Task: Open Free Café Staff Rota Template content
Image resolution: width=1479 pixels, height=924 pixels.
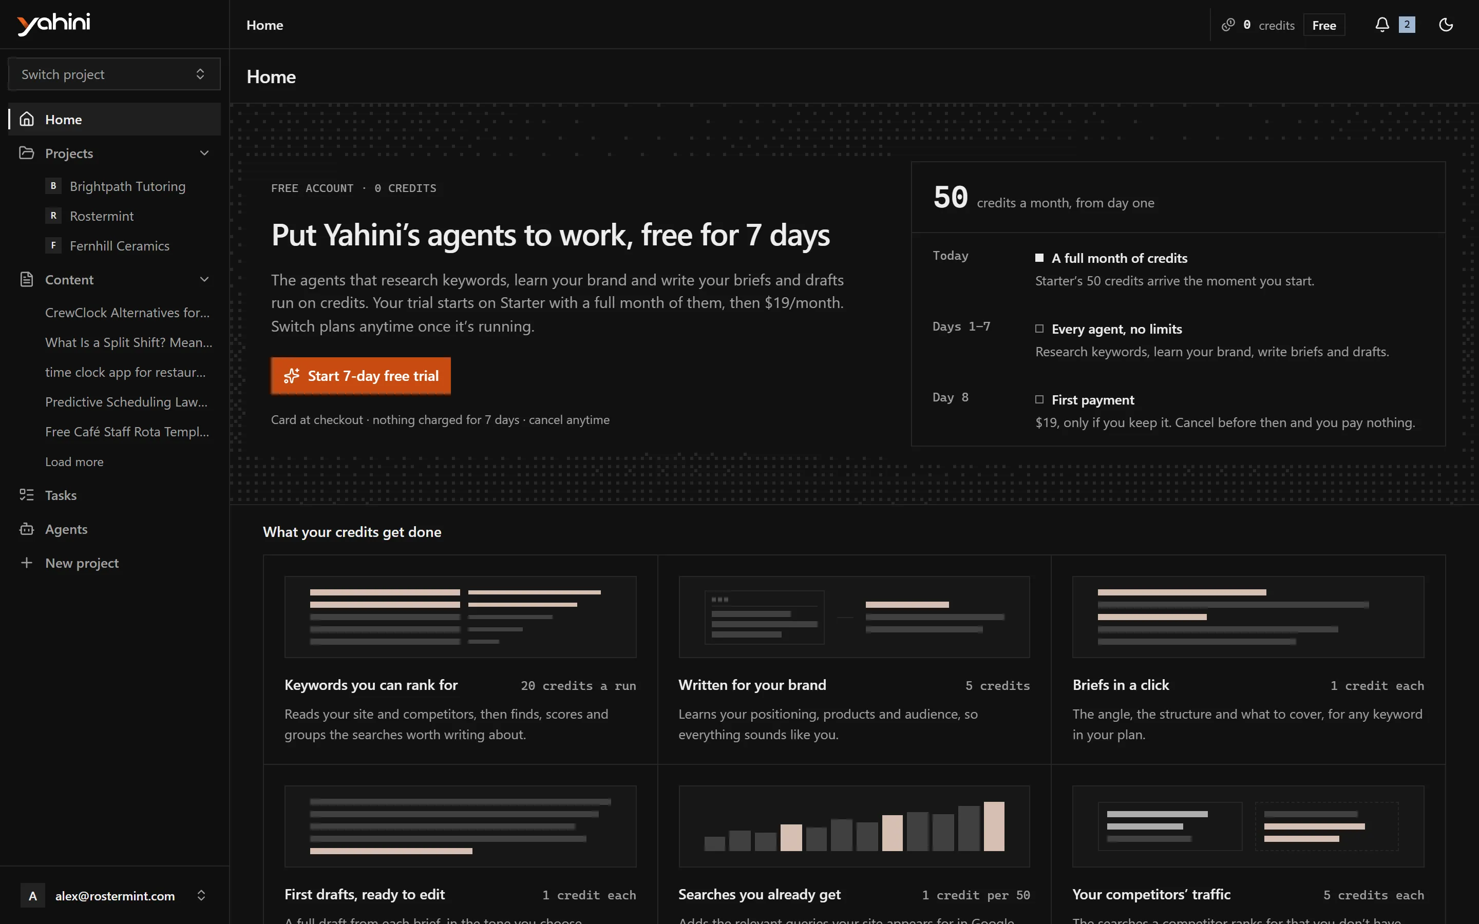Action: (x=127, y=431)
